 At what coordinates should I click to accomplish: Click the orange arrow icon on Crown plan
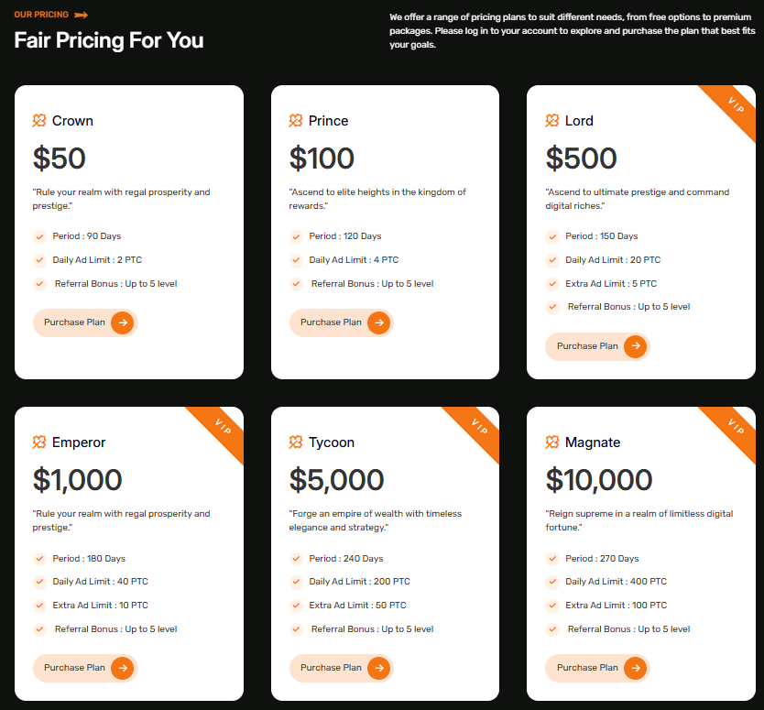[123, 322]
